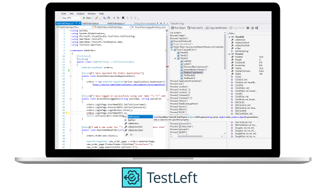
Task: Click the wrench icon before wSelection property
Action: [232, 40]
